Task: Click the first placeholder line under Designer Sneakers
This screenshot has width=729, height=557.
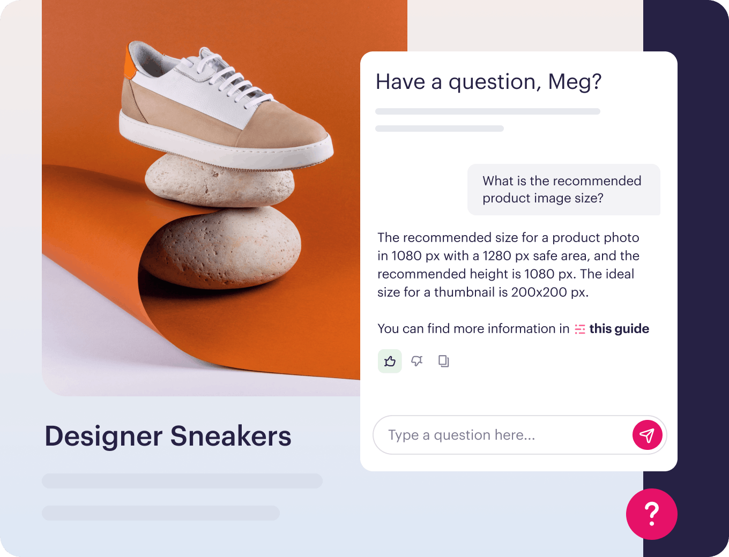Action: click(x=182, y=480)
